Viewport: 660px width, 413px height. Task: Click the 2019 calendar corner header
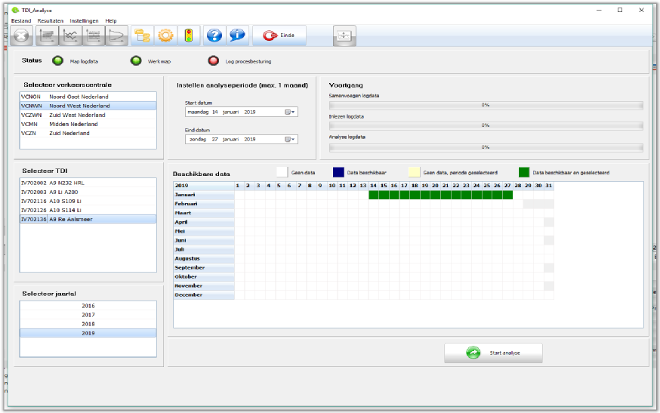(x=204, y=186)
